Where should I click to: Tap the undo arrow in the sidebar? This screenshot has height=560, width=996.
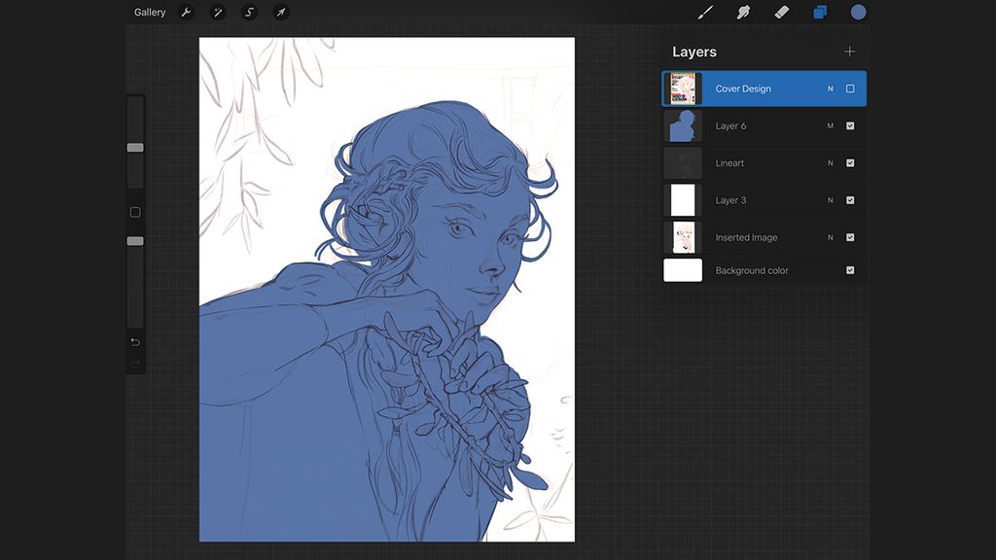[135, 343]
